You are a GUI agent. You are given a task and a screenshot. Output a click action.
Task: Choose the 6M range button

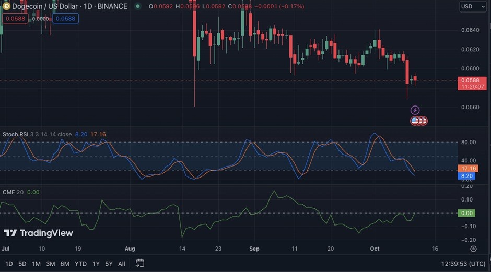point(65,264)
